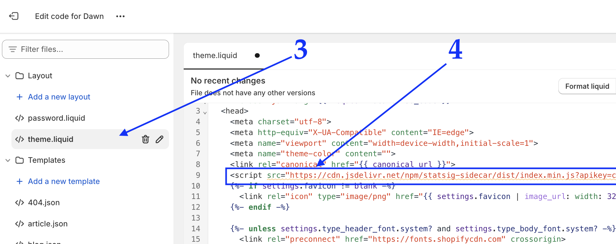Viewport: 616px width, 244px height.
Task: Fold the head tag at line 3
Action: pyautogui.click(x=205, y=113)
